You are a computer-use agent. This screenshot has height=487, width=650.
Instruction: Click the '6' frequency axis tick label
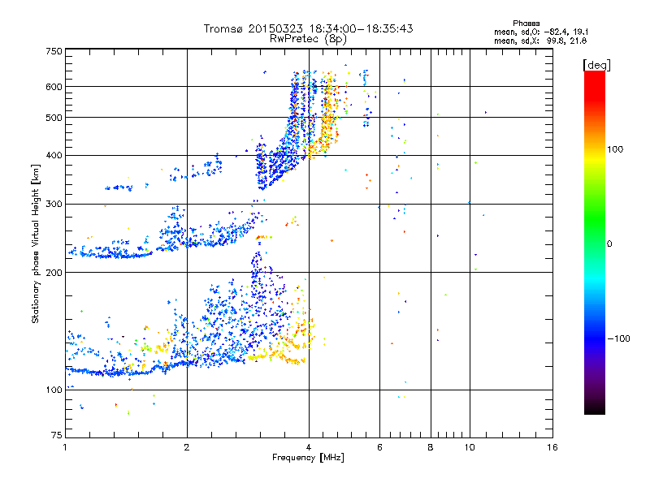pyautogui.click(x=379, y=447)
